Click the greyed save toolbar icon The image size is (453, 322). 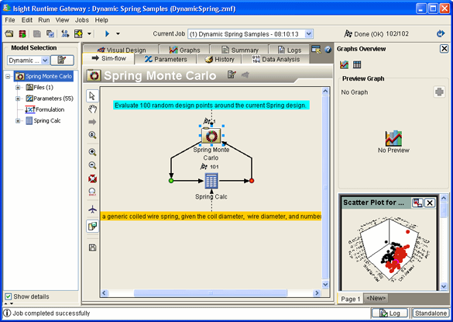[37, 34]
